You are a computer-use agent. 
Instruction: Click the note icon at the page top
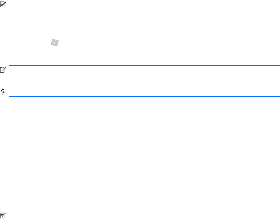click(3, 3)
